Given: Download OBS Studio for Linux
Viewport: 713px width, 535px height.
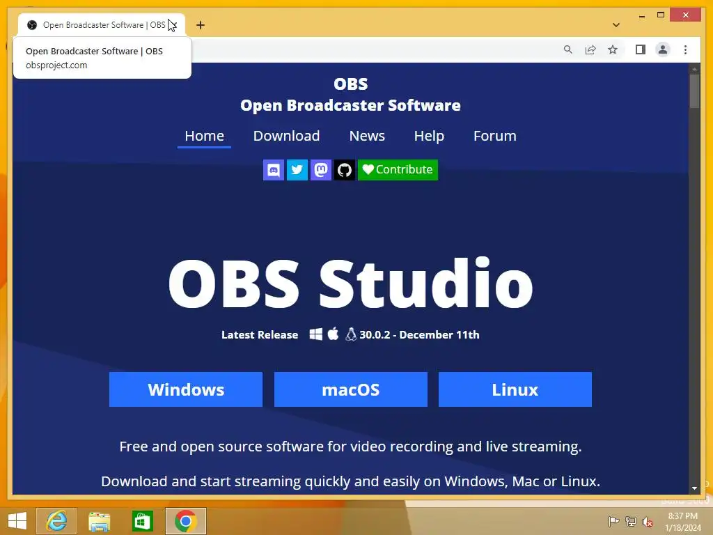Looking at the screenshot, I should tap(515, 389).
